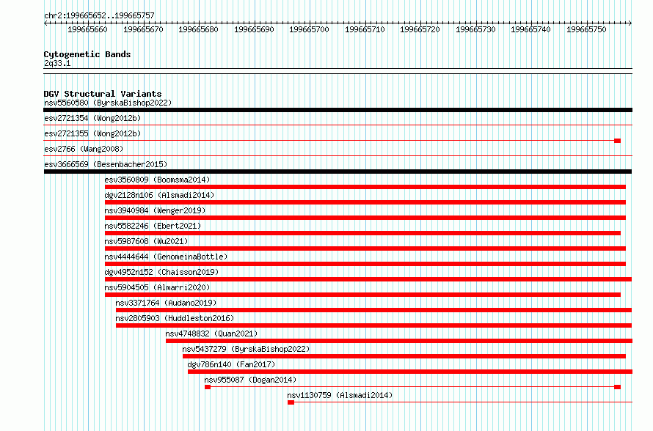Click nsv5437279 (ByrskaBishop2022) label
The height and width of the screenshot is (431, 653).
[x=246, y=349]
